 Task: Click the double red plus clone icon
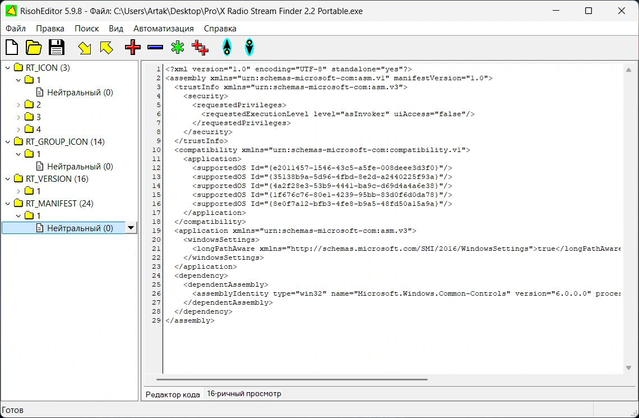pyautogui.click(x=200, y=47)
